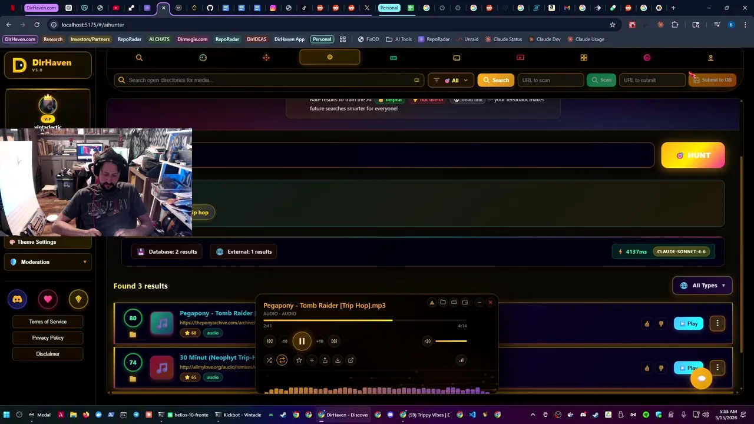
Task: Click keyboard icon inside search field
Action: tap(416, 80)
